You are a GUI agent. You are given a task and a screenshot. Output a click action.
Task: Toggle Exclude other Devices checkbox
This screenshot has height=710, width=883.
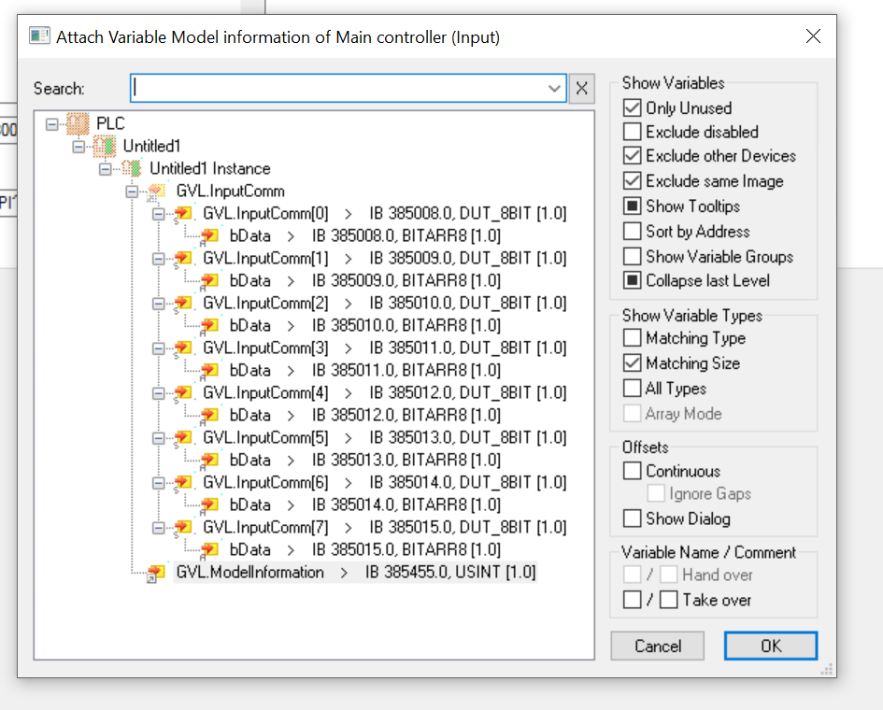633,155
